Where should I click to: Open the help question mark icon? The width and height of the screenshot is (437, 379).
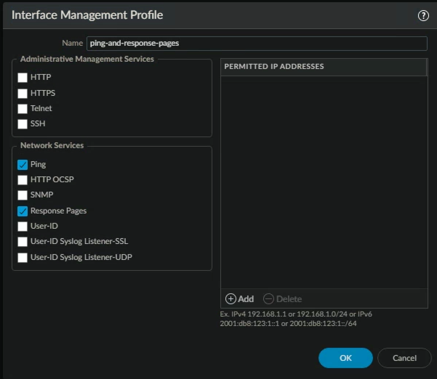click(x=423, y=16)
